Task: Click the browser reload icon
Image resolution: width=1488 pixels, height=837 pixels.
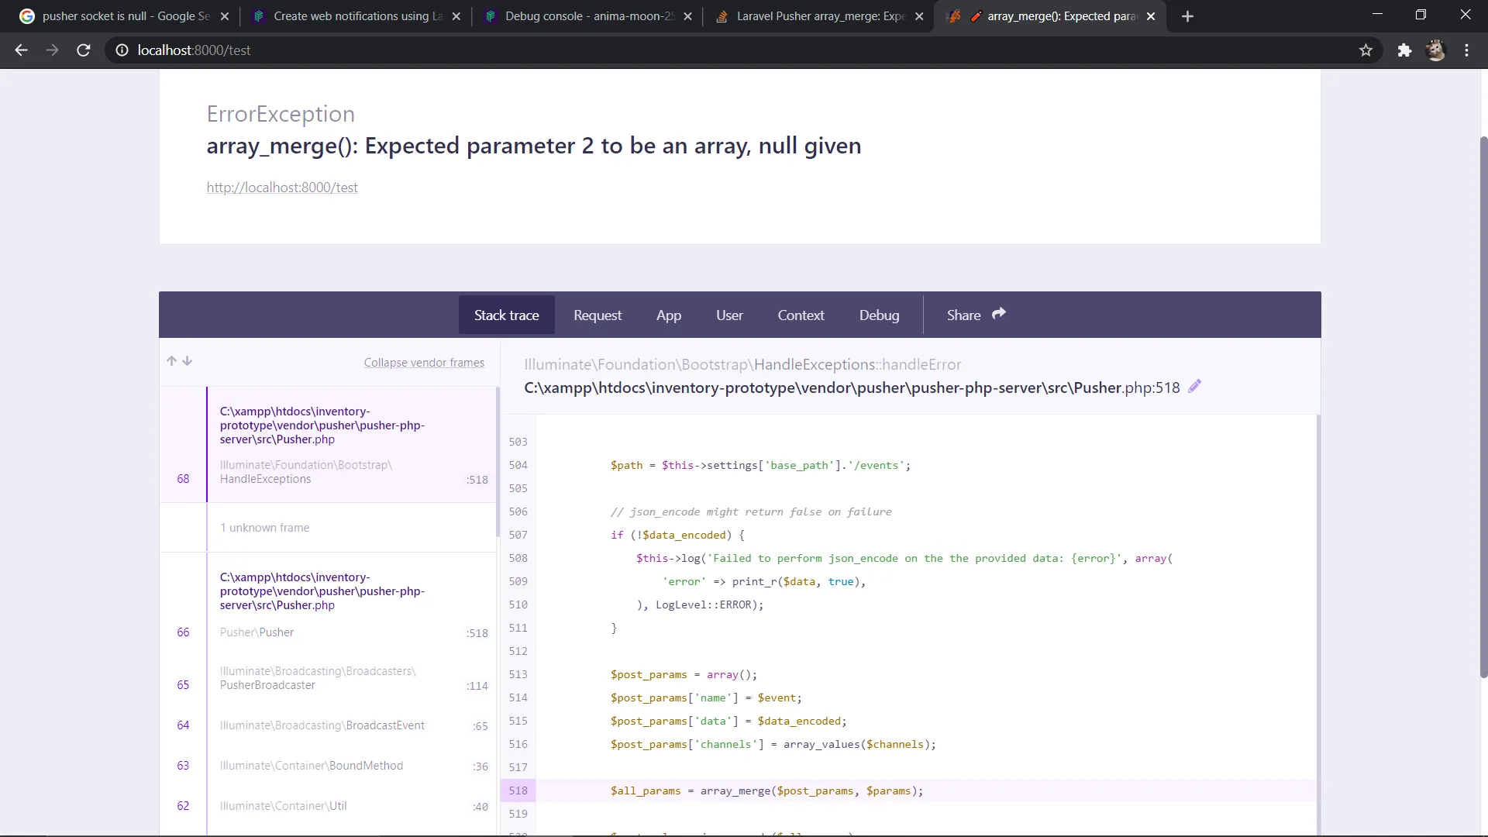Action: (x=84, y=50)
